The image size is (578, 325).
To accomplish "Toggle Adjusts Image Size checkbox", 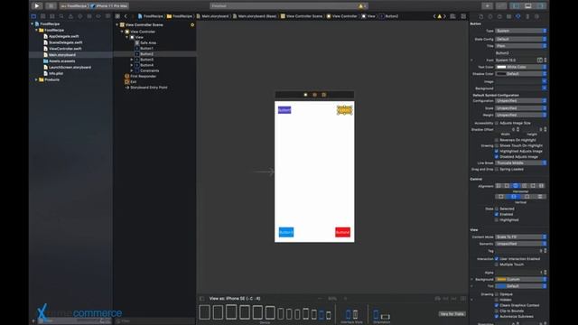I will 497,123.
